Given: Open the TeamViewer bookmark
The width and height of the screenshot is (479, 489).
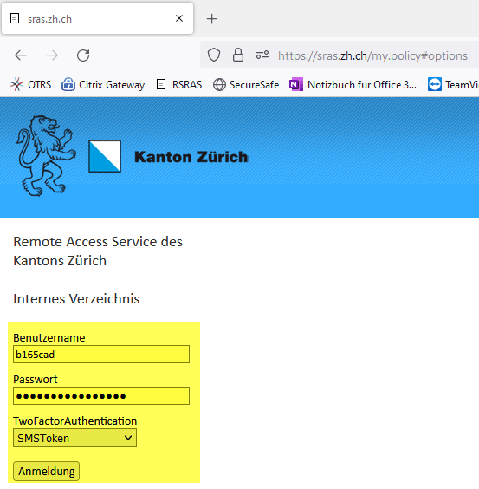Looking at the screenshot, I should point(453,84).
